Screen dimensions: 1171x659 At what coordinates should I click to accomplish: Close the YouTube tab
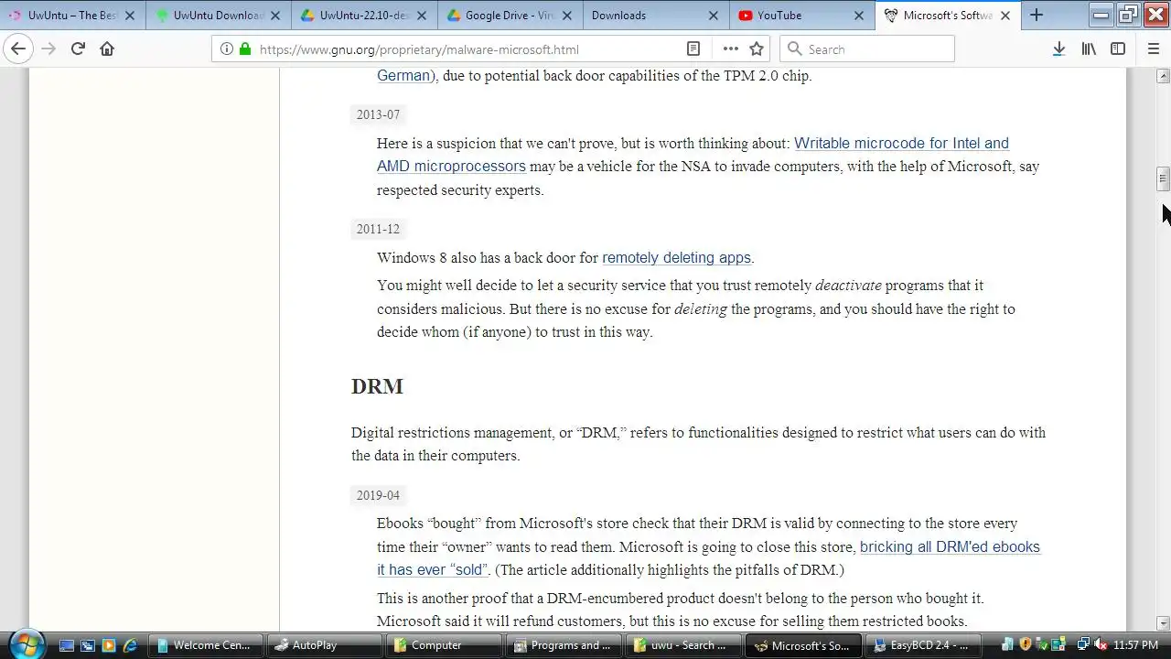point(859,16)
